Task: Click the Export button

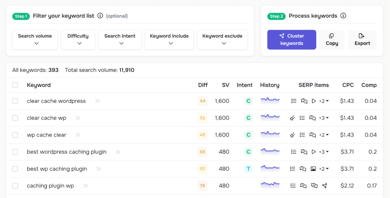Action: tap(362, 40)
